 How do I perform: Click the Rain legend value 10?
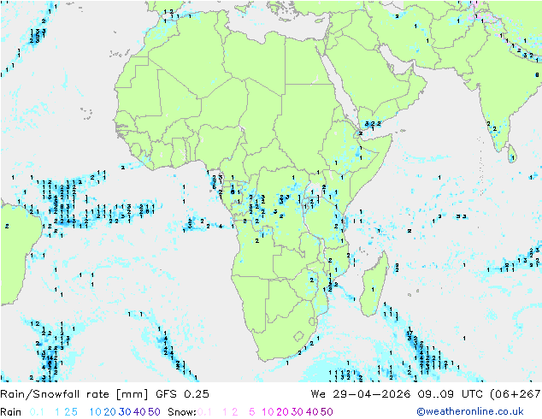pyautogui.click(x=96, y=412)
